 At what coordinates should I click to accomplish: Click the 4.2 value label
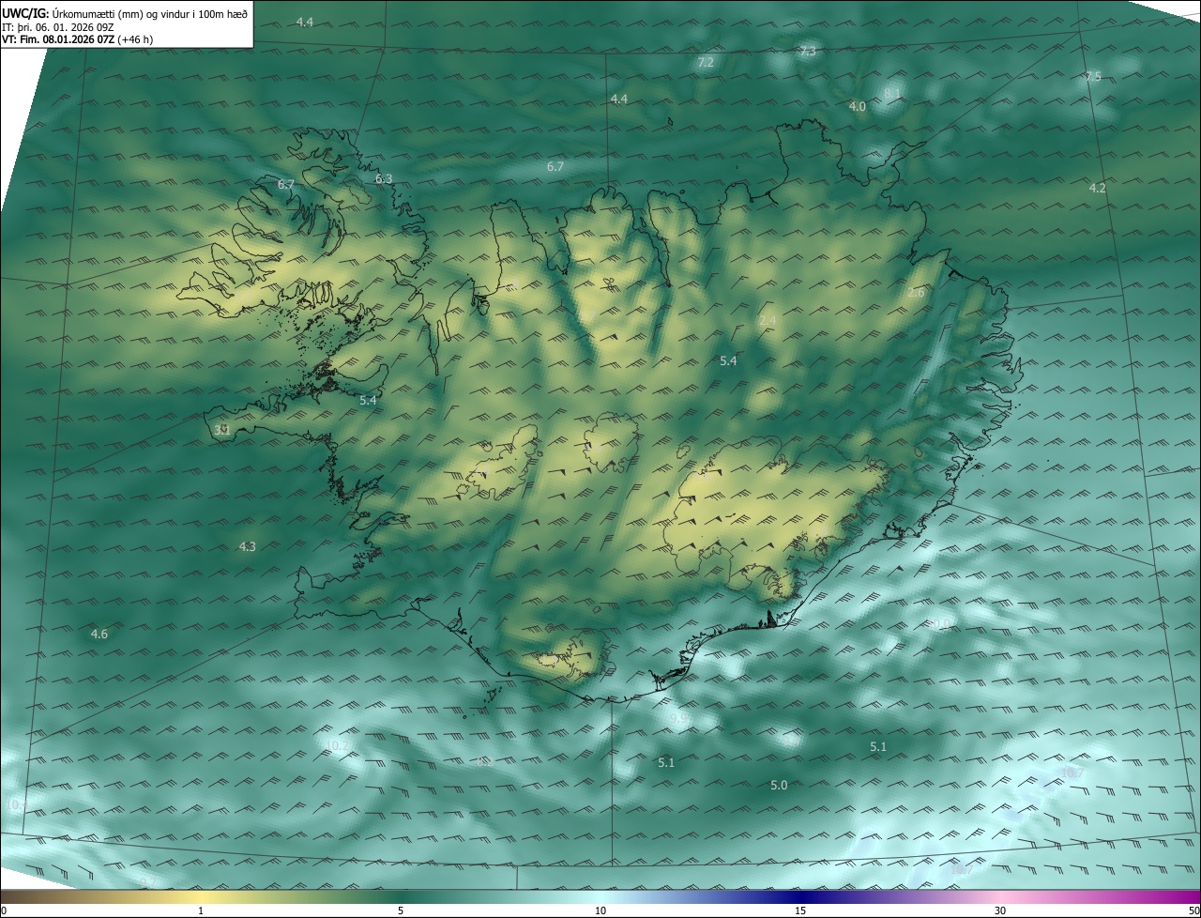pos(1097,189)
